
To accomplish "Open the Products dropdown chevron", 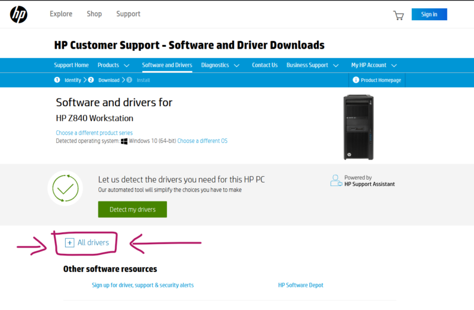I will [127, 65].
